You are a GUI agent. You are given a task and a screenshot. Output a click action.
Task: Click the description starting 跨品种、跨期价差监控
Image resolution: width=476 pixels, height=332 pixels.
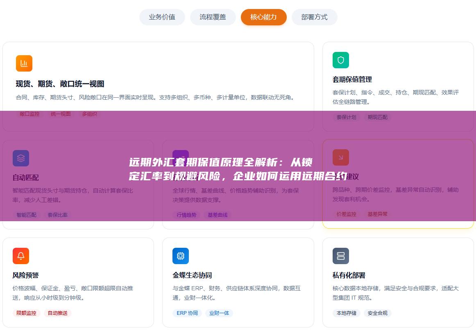point(396,194)
